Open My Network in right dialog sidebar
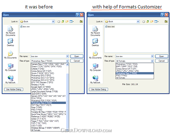Viewport: 172px width, 133px height. tap(95, 79)
